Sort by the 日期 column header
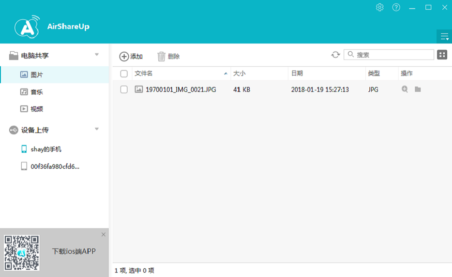The image size is (452, 277). (327, 73)
